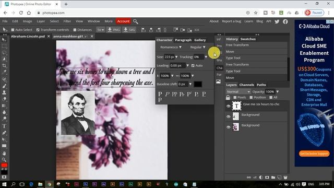Open the File menu
The image size is (334, 188).
5,21
